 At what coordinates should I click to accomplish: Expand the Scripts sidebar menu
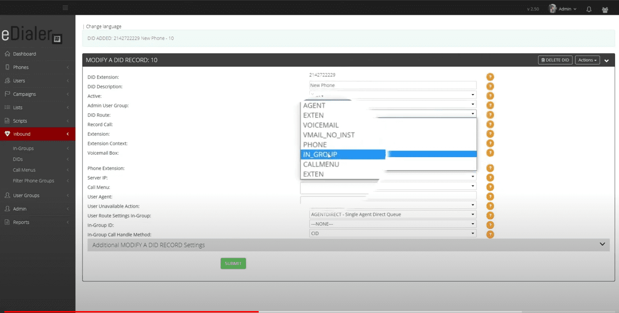[x=37, y=121]
